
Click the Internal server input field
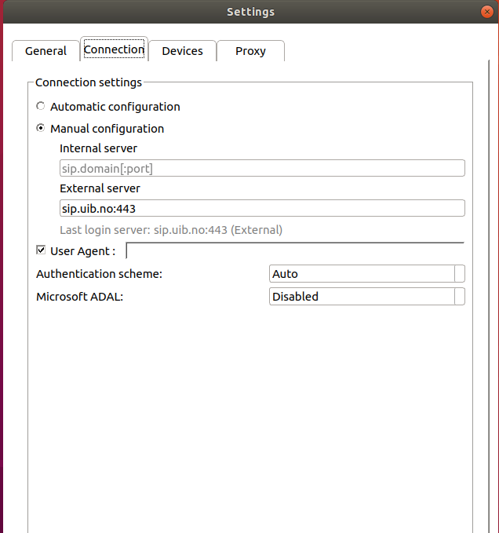point(262,168)
